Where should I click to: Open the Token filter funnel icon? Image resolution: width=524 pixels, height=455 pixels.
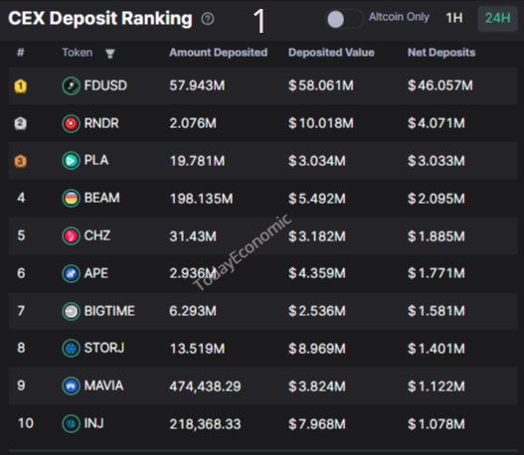[110, 54]
